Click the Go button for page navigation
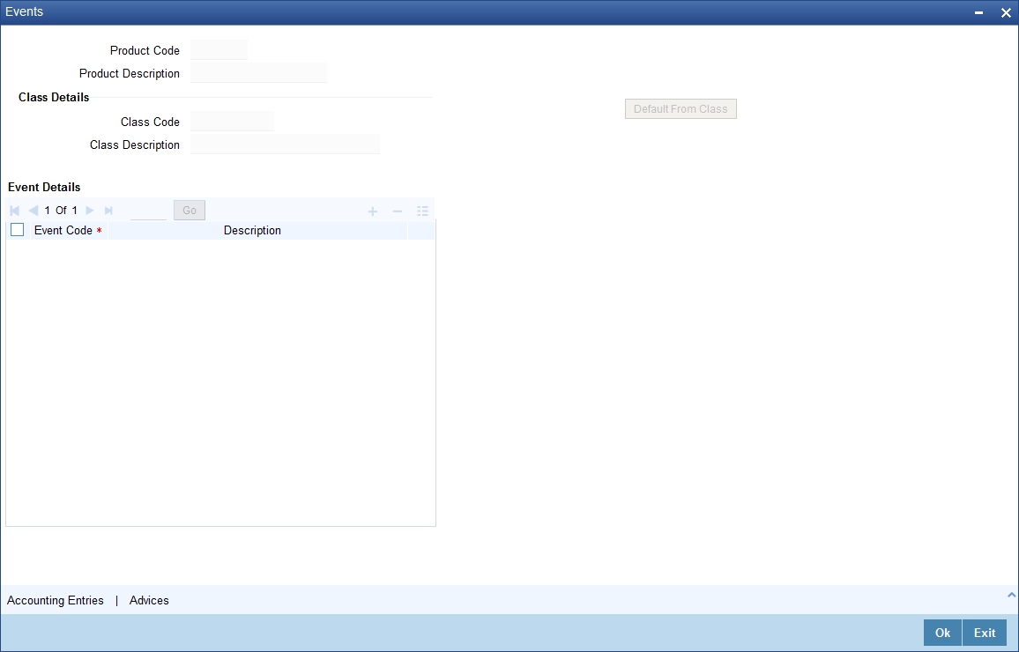 tap(189, 210)
